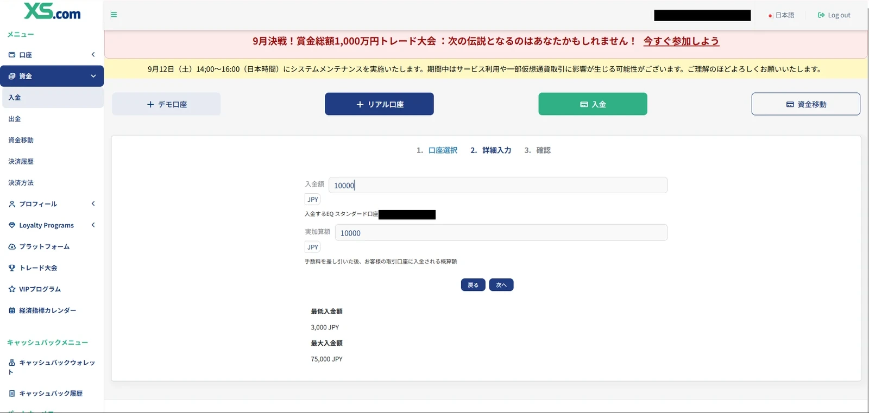Image resolution: width=869 pixels, height=413 pixels.
Task: Click the 資金 coins icon in sidebar
Action: [12, 76]
